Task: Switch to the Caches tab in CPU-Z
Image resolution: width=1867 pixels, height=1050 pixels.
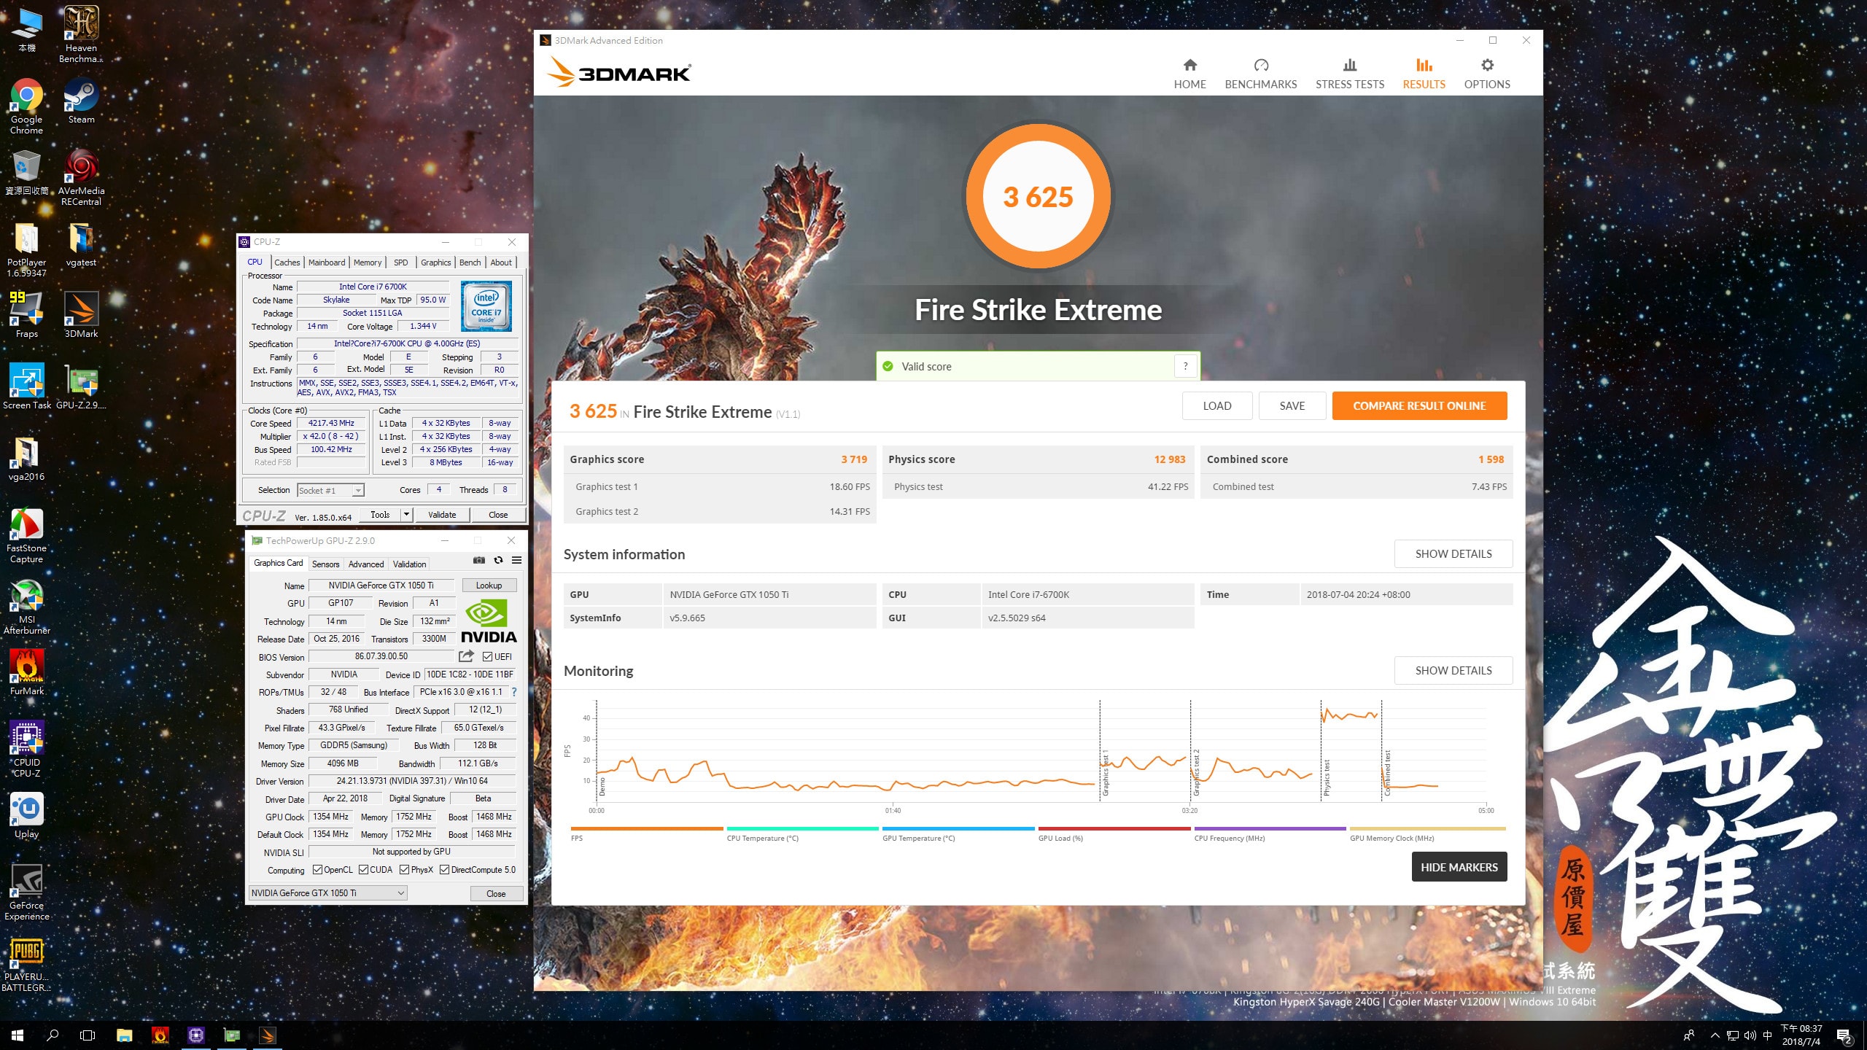Action: [287, 262]
